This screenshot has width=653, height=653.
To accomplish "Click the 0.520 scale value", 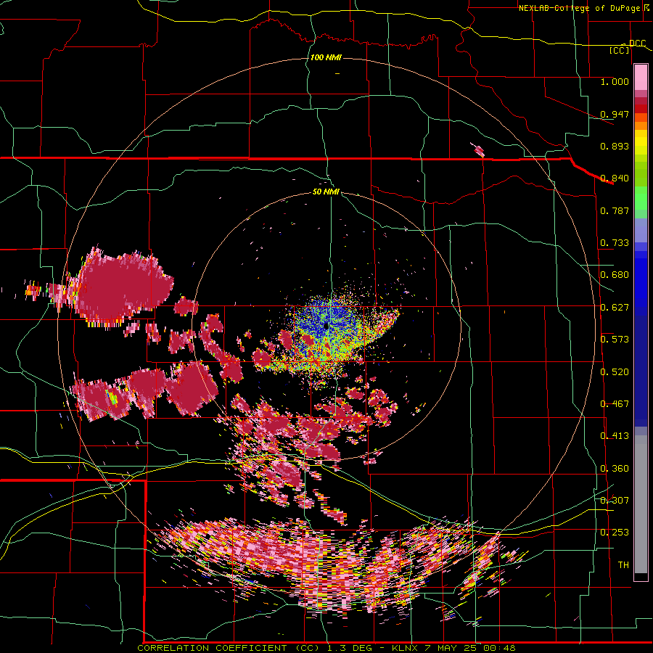I will [x=615, y=372].
